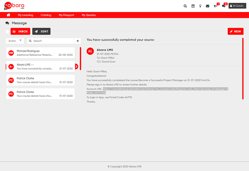The image size is (249, 171).
Task: Go to My Passport
Action: pos(66,15)
